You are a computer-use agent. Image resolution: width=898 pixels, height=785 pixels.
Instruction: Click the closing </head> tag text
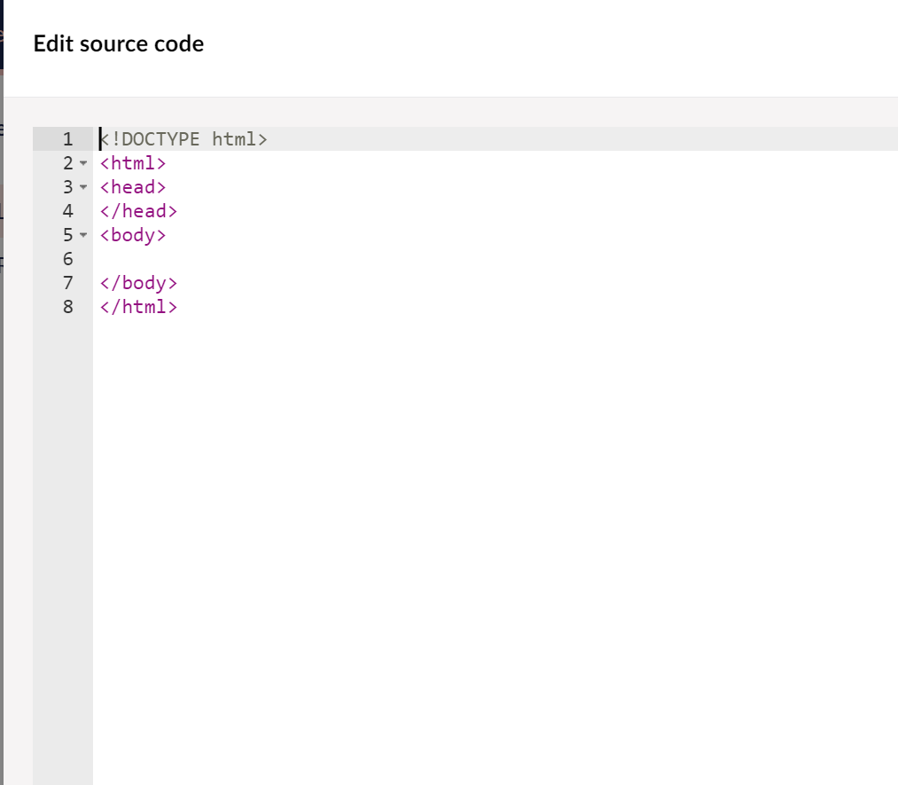tap(138, 211)
